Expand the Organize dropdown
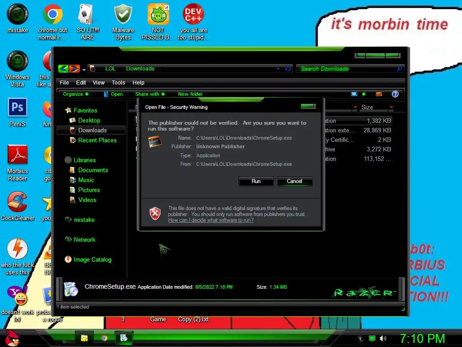 point(76,94)
